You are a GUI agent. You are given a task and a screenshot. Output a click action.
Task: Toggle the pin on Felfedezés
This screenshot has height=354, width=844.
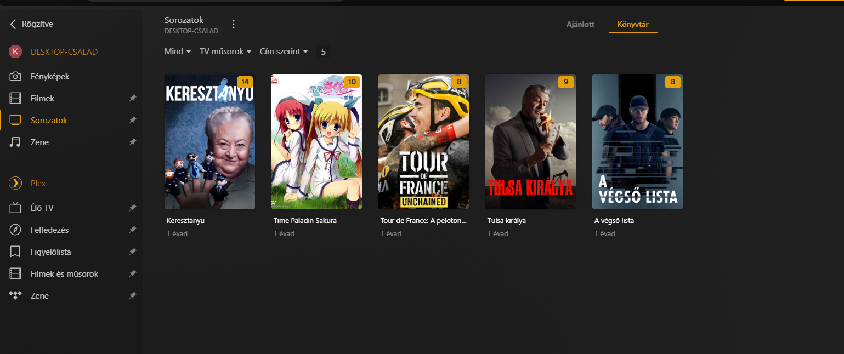[x=132, y=230]
